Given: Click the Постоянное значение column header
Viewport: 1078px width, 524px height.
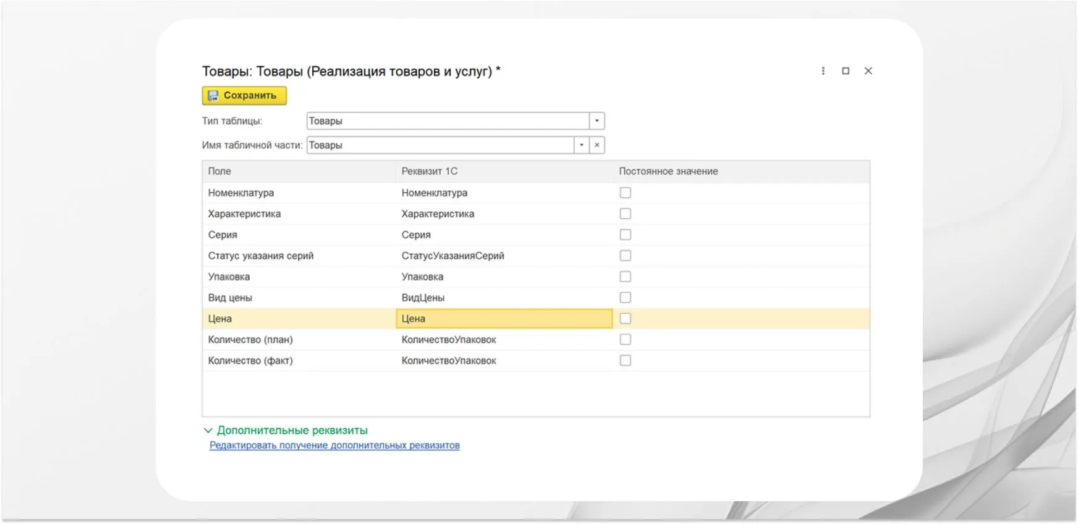Looking at the screenshot, I should coord(741,171).
